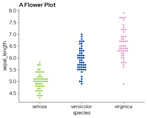Click the lowest blue versicolor point
The width and height of the screenshot is (147, 118).
point(82,84)
